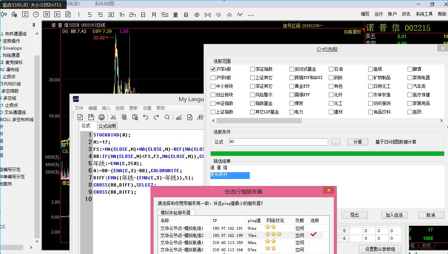Click the abc syntax check icon
This screenshot has height=254, width=448.
(x=179, y=117)
